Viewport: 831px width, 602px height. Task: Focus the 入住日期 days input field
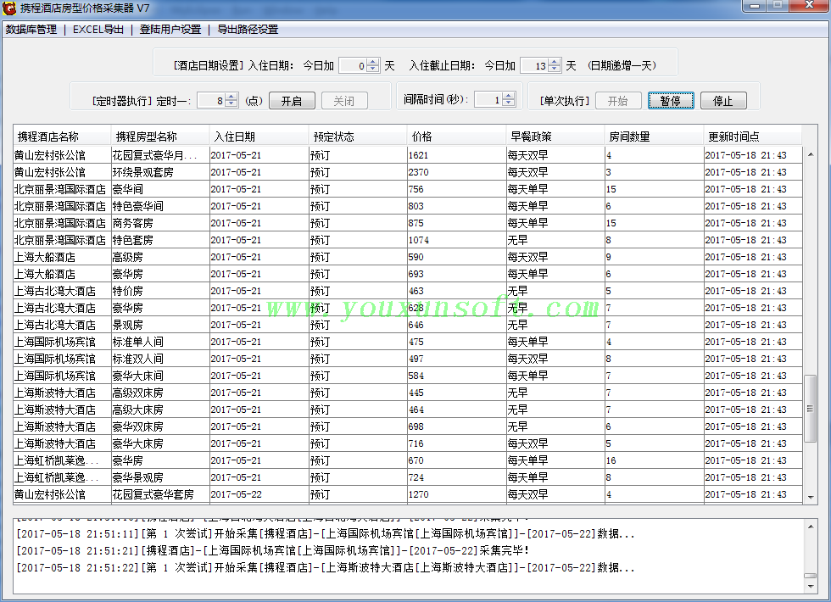pyautogui.click(x=353, y=66)
